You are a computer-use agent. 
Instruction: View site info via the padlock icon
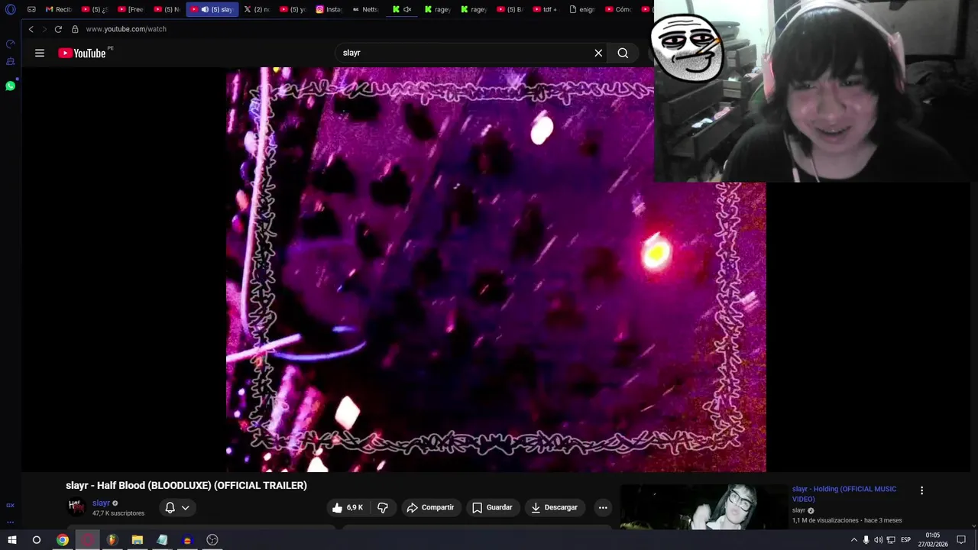coord(75,29)
